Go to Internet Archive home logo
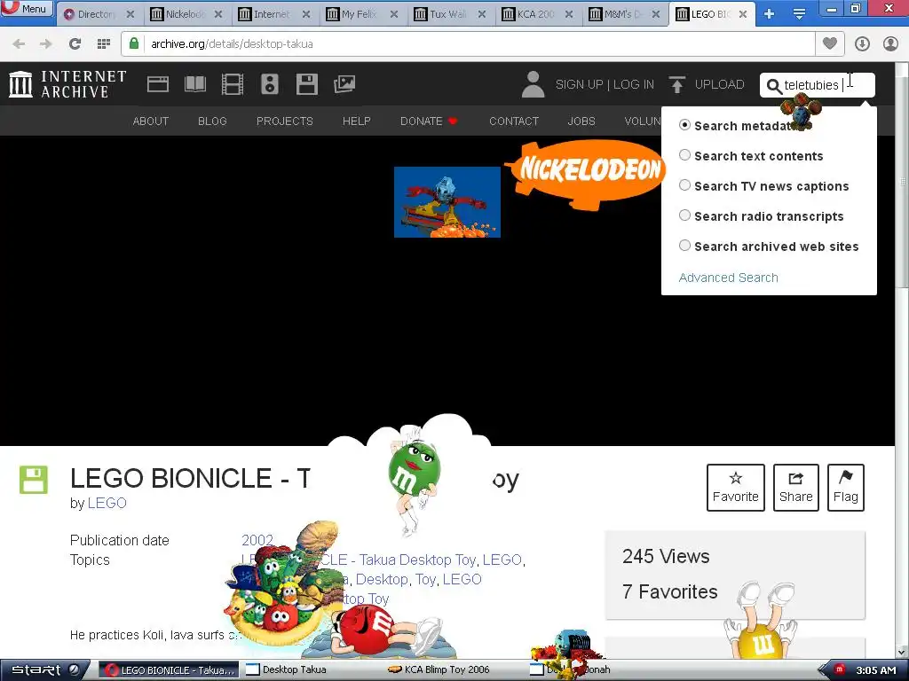Image resolution: width=909 pixels, height=681 pixels. point(67,84)
